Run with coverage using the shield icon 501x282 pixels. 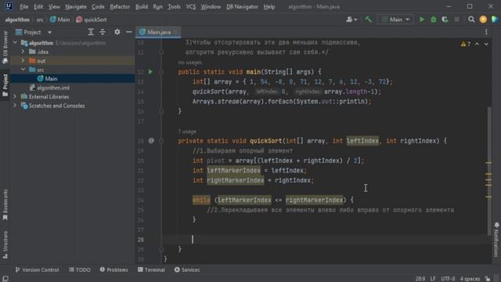[445, 20]
